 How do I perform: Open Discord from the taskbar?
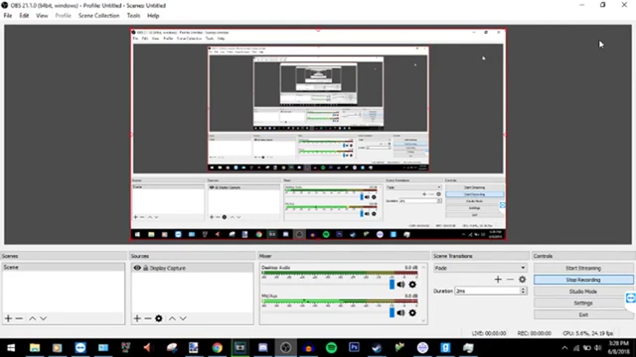pos(263,348)
